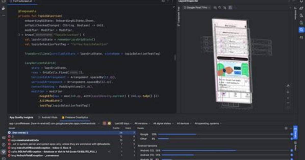
Task: Select the highlighted (has extras) issue row
Action: [72, 132]
